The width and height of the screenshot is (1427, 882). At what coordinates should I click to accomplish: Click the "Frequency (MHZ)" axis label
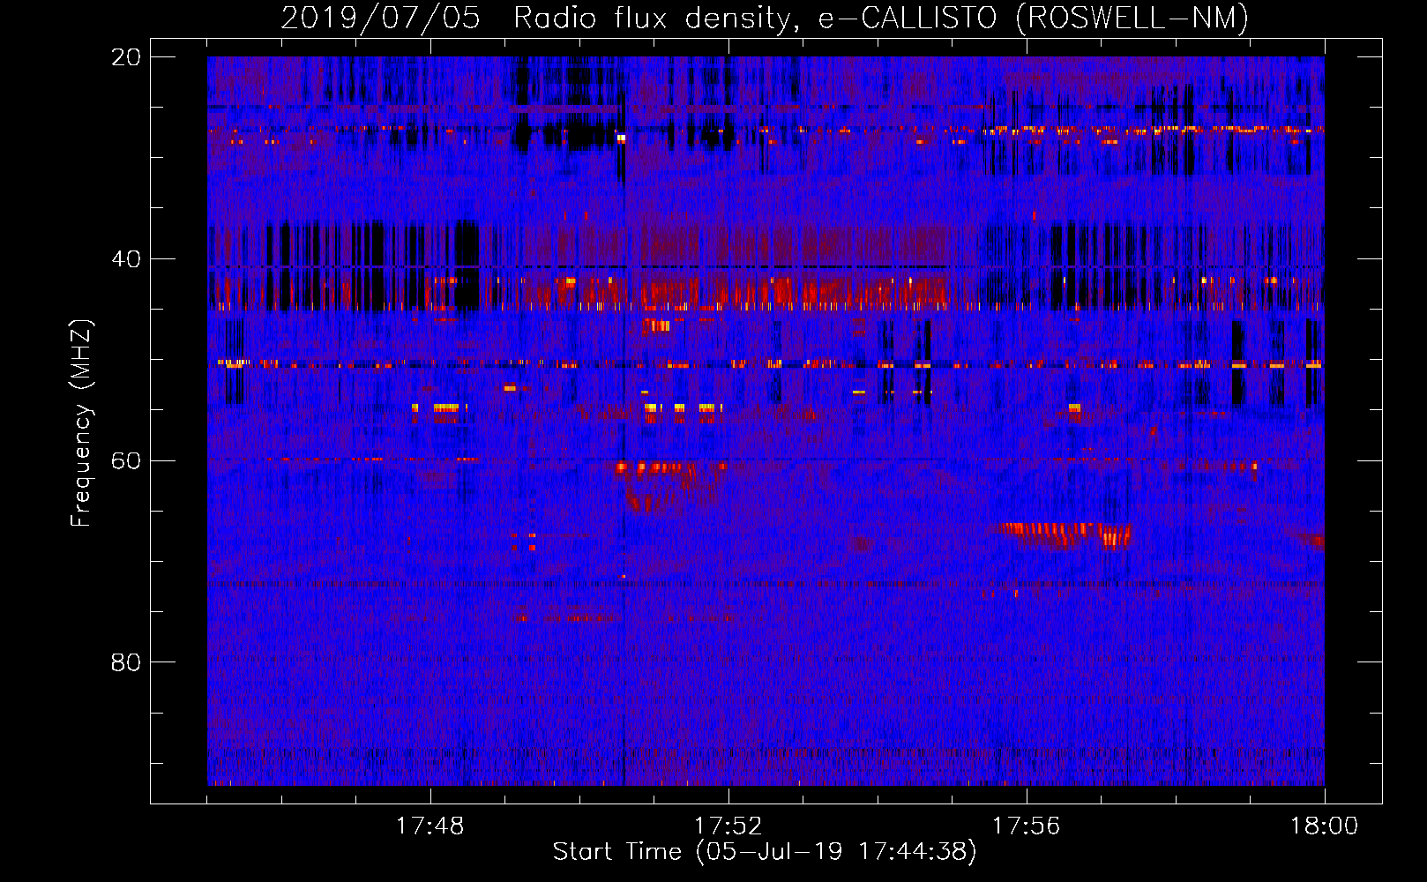pyautogui.click(x=81, y=423)
